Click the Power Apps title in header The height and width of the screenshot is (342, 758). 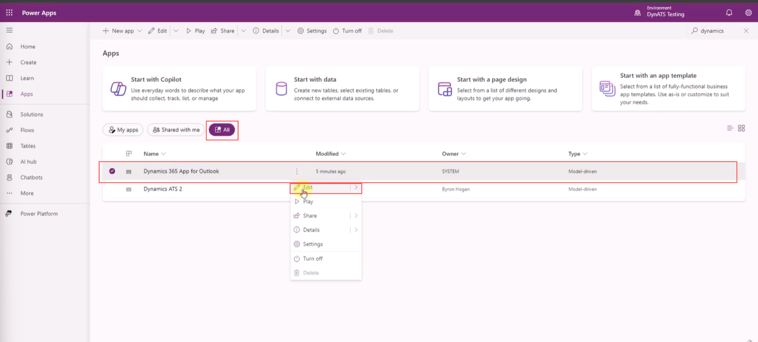[x=39, y=13]
